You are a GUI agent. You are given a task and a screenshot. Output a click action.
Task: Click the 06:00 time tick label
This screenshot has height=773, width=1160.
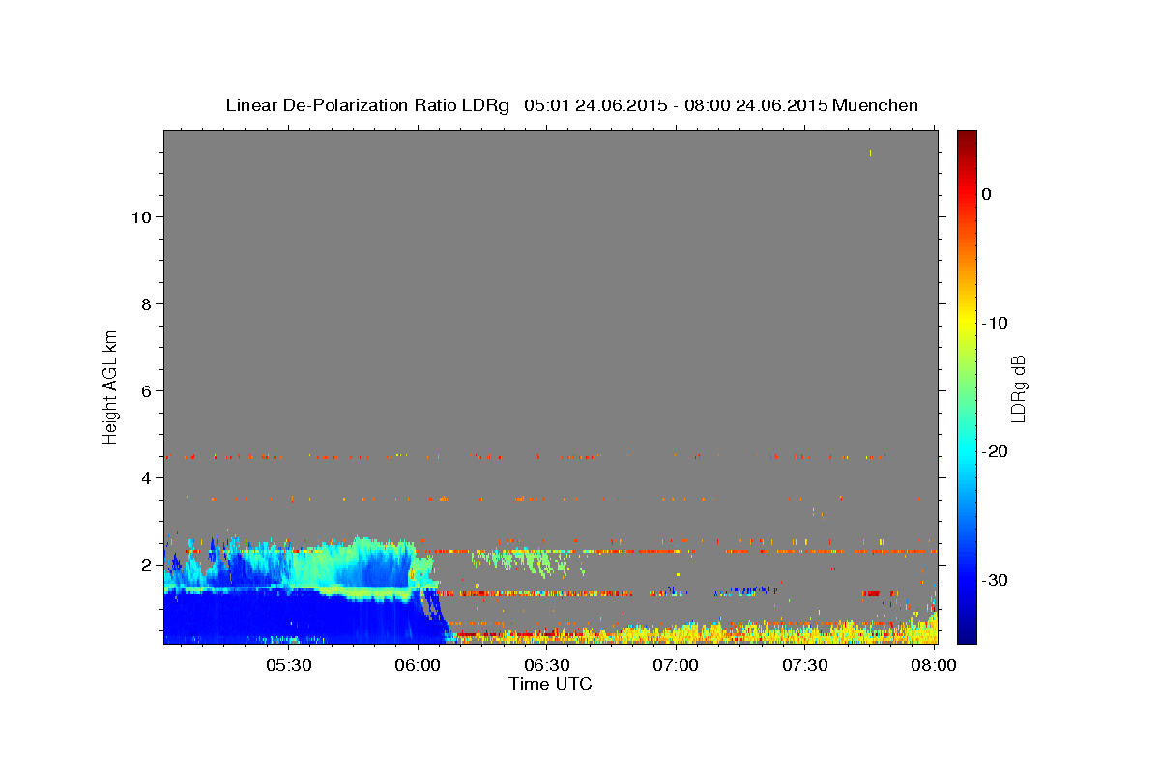coord(418,665)
